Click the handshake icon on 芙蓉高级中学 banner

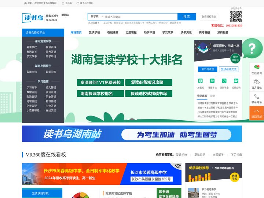point(177,166)
